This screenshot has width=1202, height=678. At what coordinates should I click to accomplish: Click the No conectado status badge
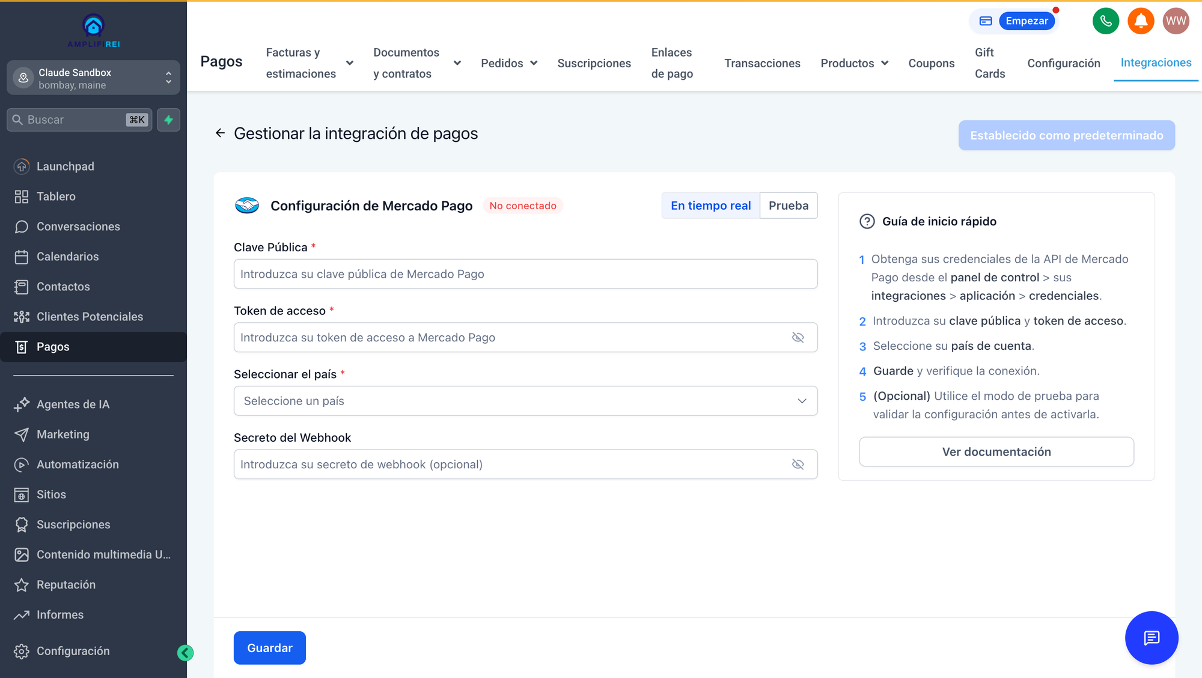click(522, 206)
